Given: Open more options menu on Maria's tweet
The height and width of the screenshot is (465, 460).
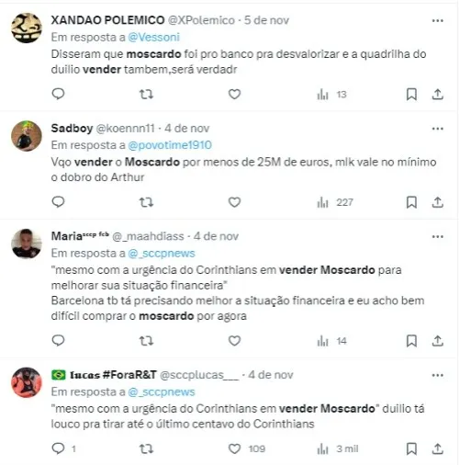Looking at the screenshot, I should point(438,236).
